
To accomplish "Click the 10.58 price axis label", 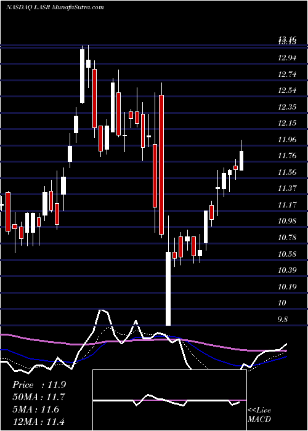I will 287,254.
